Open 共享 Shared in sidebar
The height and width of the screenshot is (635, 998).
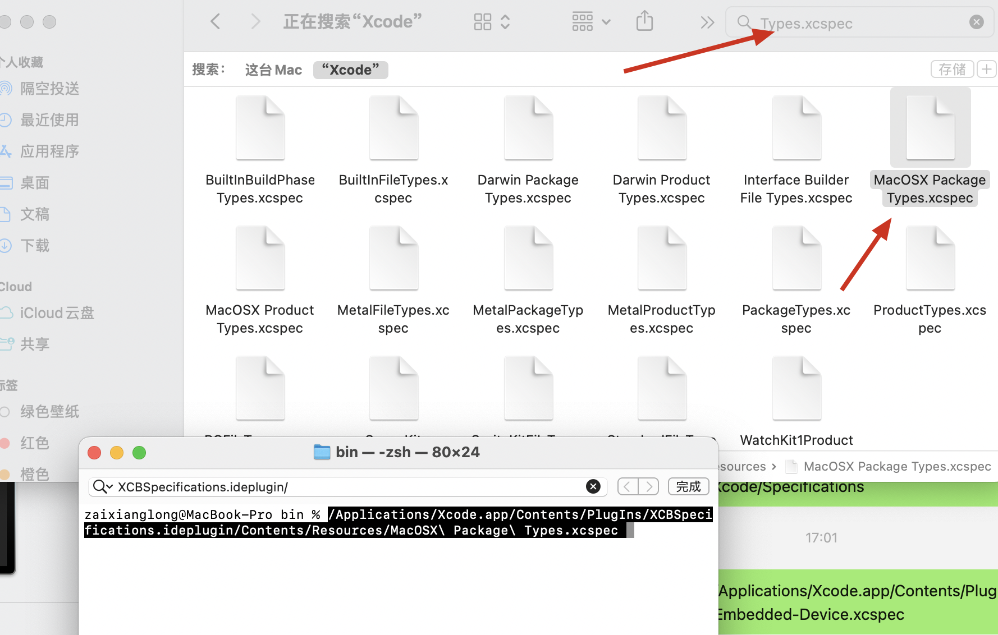click(x=35, y=344)
